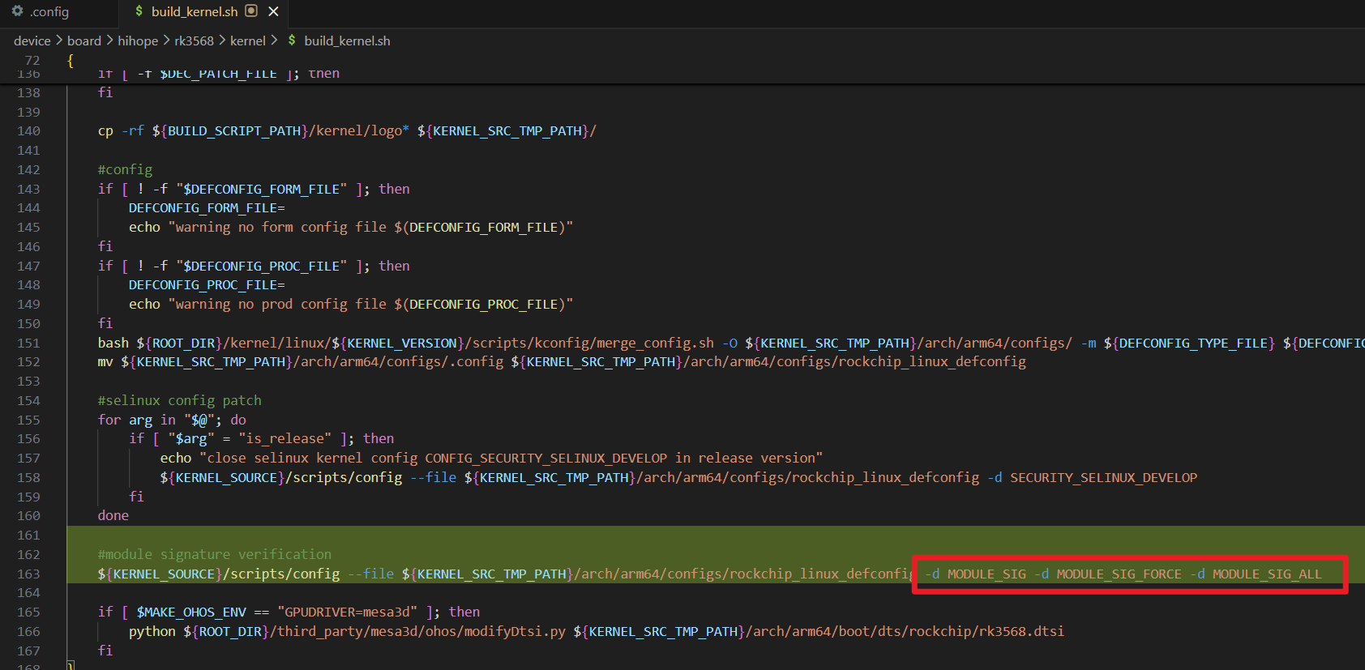Click the read-only indicator icon on build_kernel.sh tab

[251, 11]
